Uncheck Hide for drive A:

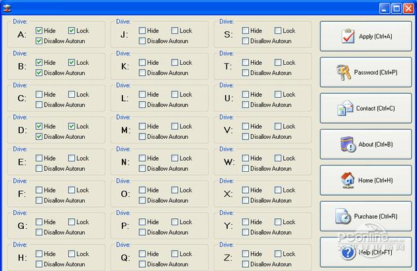tap(39, 30)
